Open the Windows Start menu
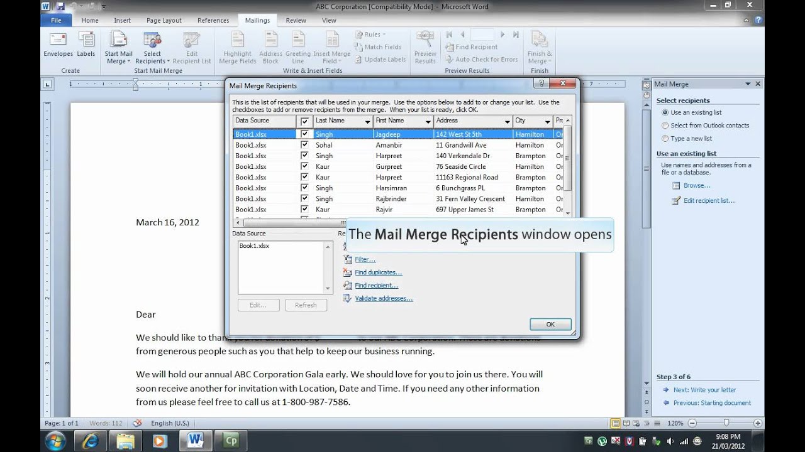 tap(55, 439)
